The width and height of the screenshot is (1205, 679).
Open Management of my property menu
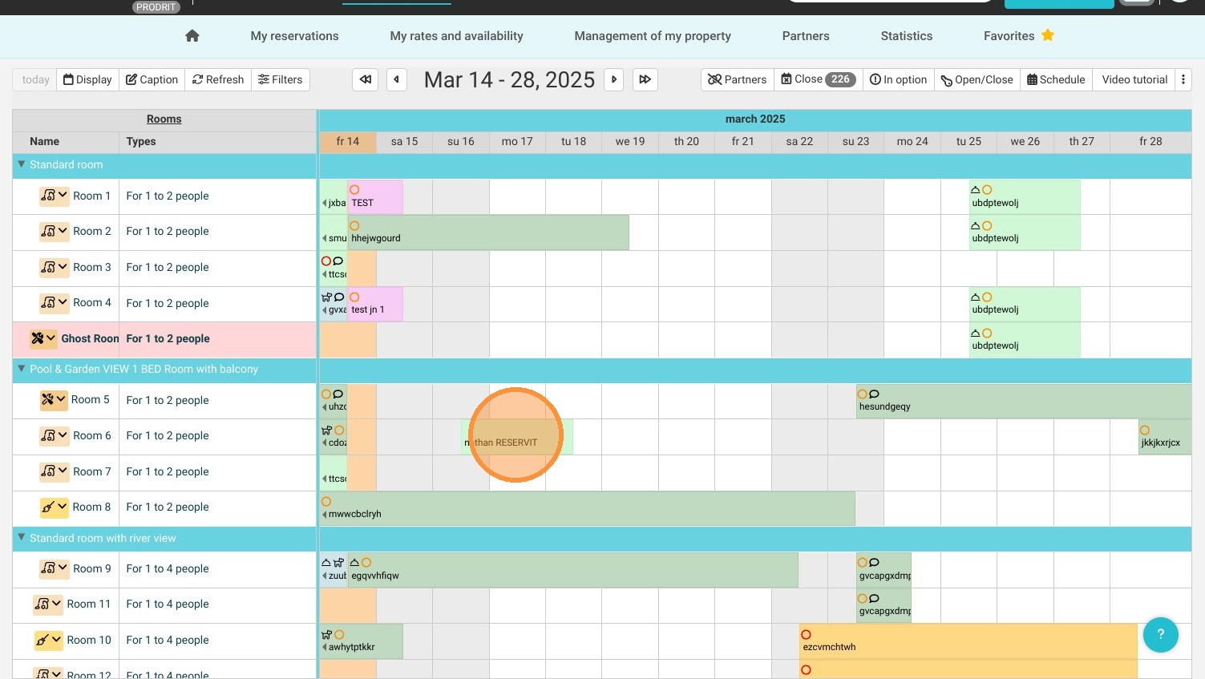(653, 36)
